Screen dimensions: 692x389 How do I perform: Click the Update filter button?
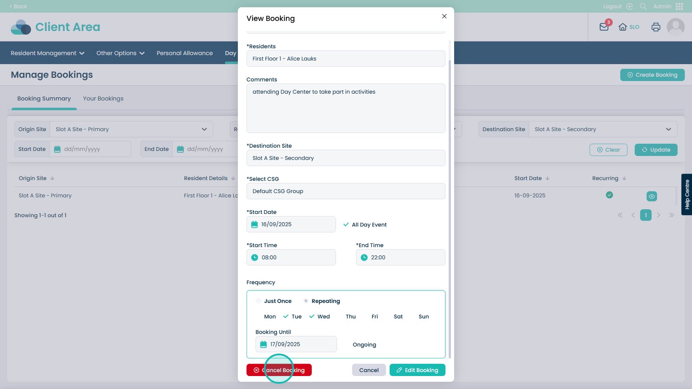click(656, 150)
